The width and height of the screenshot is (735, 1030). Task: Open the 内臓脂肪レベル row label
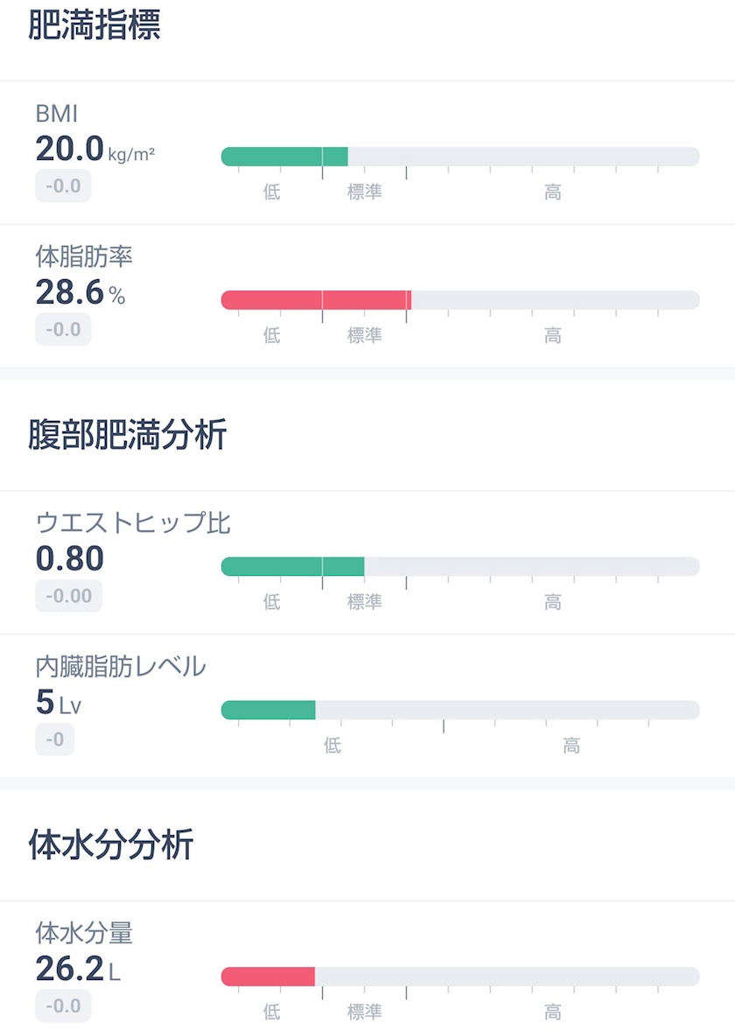point(121,667)
